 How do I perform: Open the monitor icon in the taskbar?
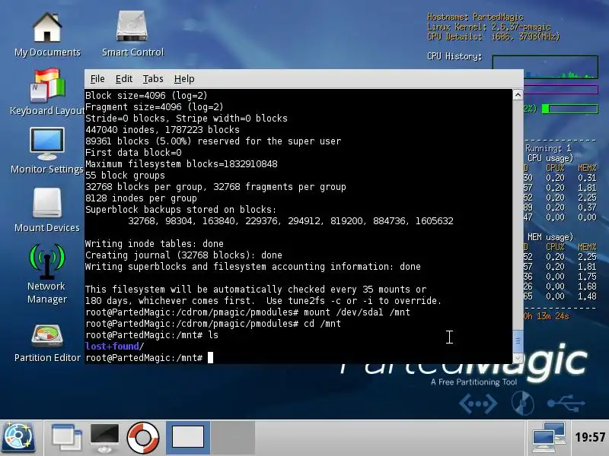point(104,439)
